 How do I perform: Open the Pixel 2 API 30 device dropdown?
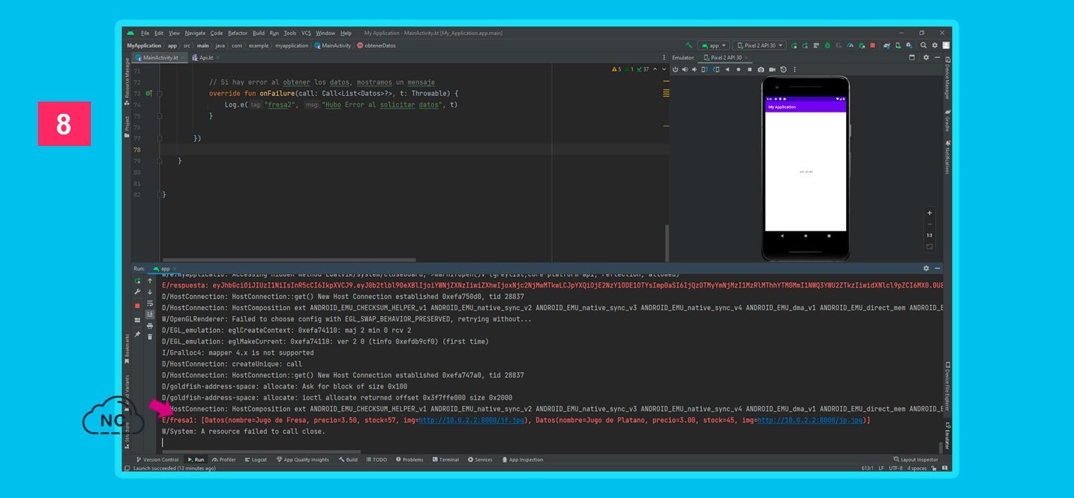(x=760, y=45)
